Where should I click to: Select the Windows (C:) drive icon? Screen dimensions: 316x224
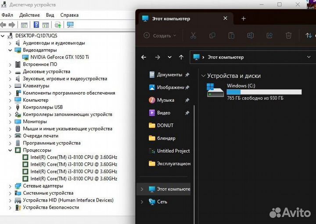pos(215,90)
